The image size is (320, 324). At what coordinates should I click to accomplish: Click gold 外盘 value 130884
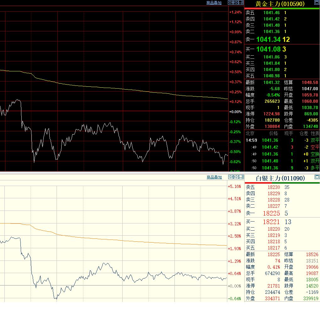pos(272,126)
